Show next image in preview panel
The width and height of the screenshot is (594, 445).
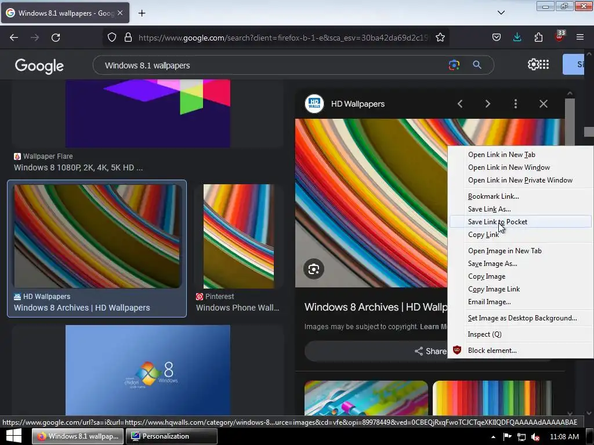tap(487, 104)
